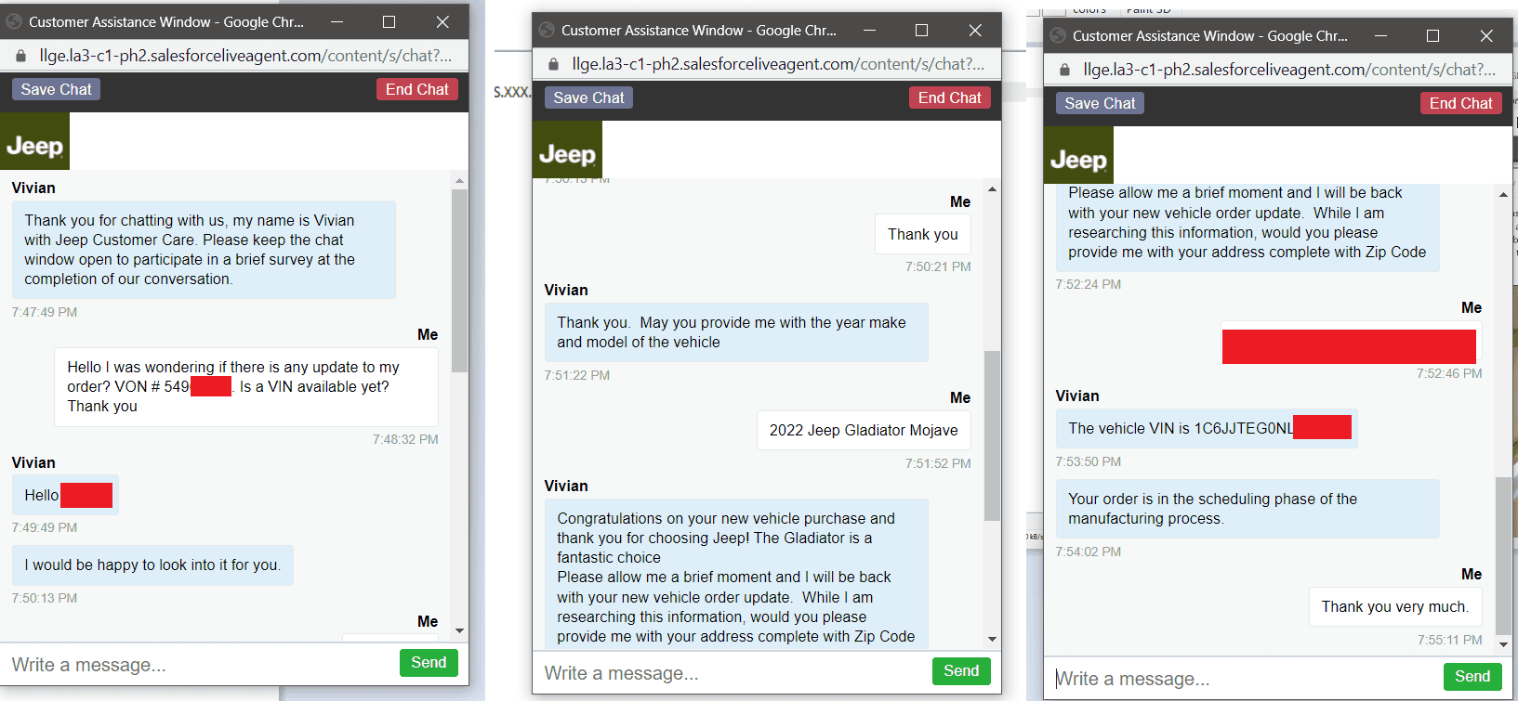Click the scrollbar thumb in right chat window
The image size is (1518, 701).
(x=1503, y=554)
